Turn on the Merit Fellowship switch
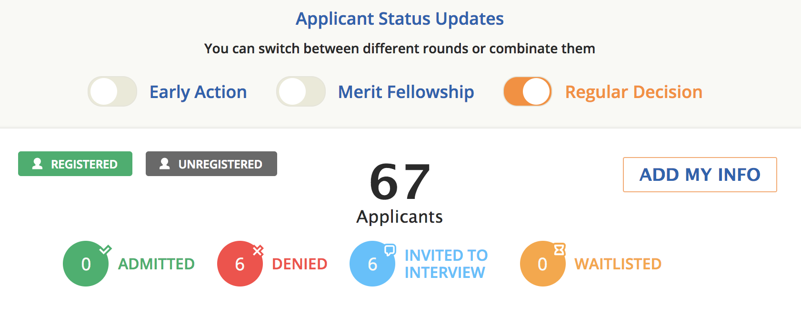 (x=301, y=91)
